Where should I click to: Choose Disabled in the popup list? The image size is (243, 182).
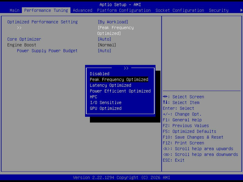100,74
